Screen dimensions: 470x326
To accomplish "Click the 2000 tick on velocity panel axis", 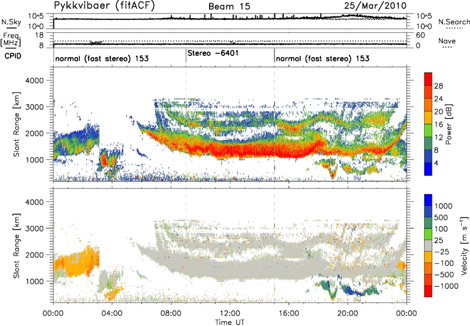I will (x=34, y=255).
